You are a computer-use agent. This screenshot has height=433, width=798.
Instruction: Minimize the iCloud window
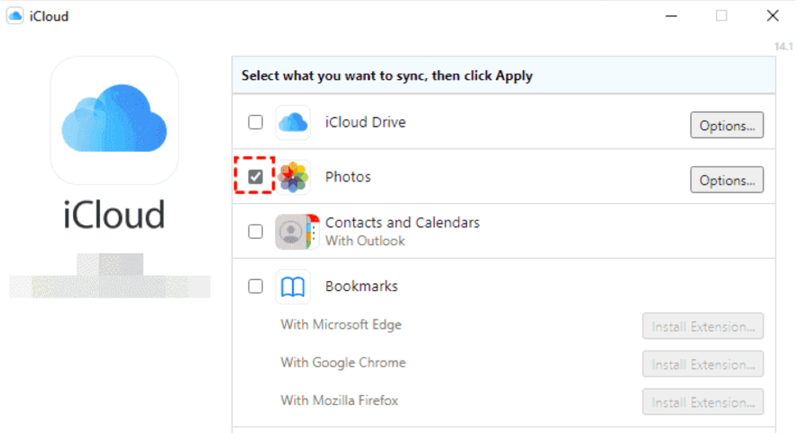click(671, 16)
